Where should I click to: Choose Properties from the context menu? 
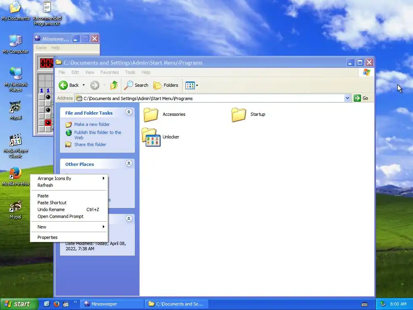(69, 237)
